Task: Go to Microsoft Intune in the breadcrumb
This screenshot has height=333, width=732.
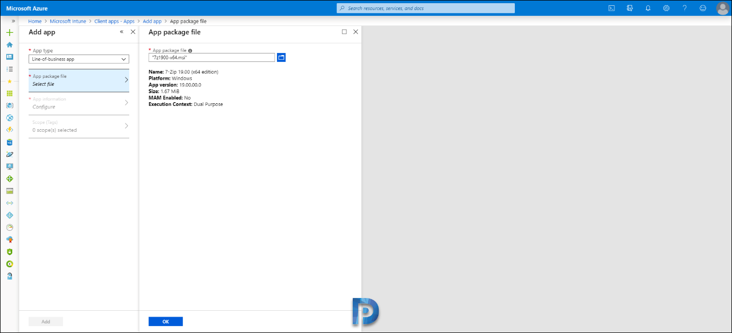Action: 68,21
